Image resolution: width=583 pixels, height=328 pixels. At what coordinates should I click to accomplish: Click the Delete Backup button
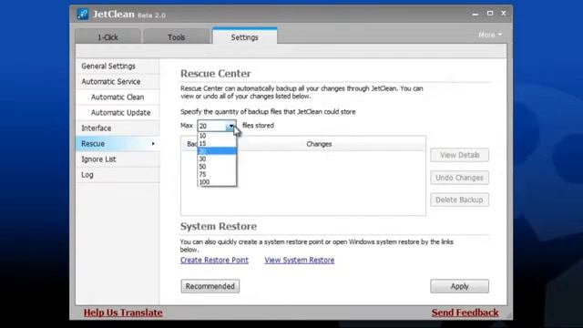coord(459,200)
